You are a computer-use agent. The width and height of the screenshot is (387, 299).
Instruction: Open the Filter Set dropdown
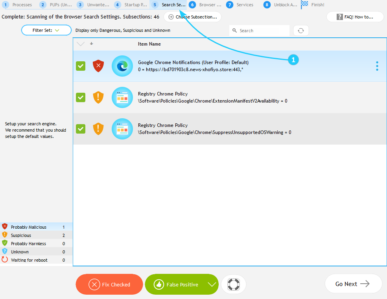coord(46,30)
